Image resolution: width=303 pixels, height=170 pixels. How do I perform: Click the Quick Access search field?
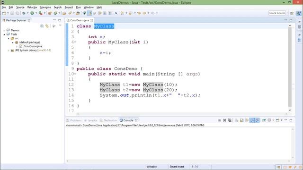click(x=277, y=13)
